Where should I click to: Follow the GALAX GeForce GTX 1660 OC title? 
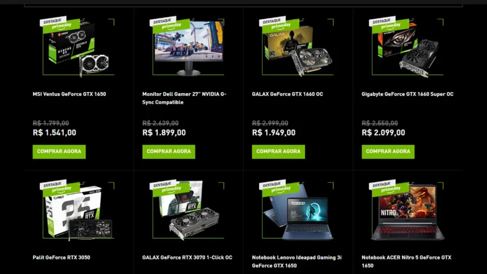coord(287,94)
